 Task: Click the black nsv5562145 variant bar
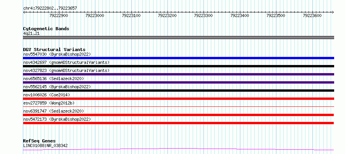pyautogui.click(x=178, y=91)
